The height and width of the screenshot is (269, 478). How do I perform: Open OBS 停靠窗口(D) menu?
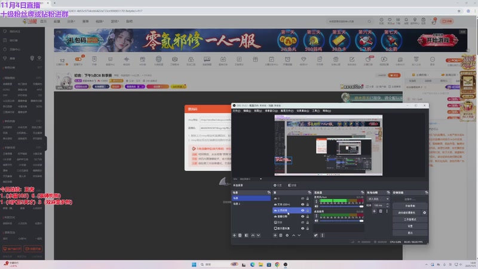tap(271, 111)
